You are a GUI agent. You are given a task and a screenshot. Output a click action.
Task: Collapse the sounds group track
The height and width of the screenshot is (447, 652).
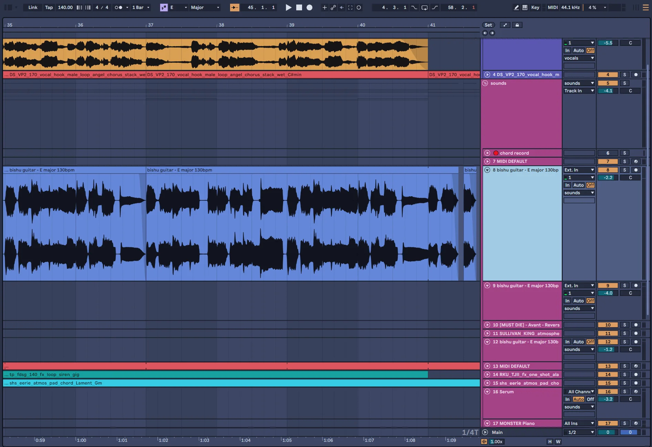click(x=485, y=83)
